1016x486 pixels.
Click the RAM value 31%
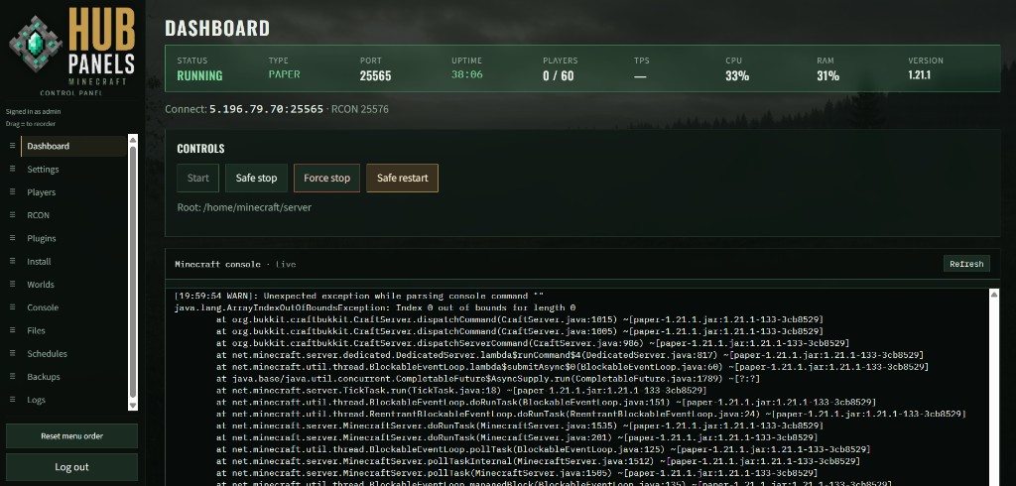pyautogui.click(x=828, y=75)
